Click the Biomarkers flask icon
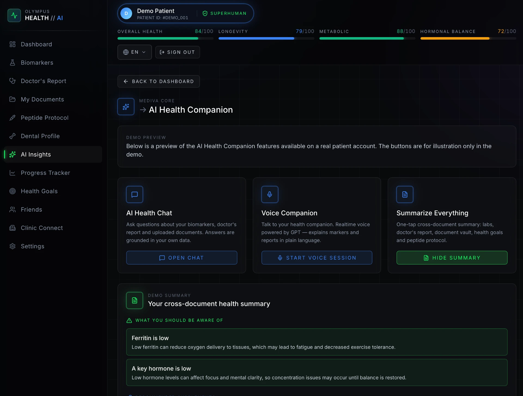 pyautogui.click(x=13, y=62)
